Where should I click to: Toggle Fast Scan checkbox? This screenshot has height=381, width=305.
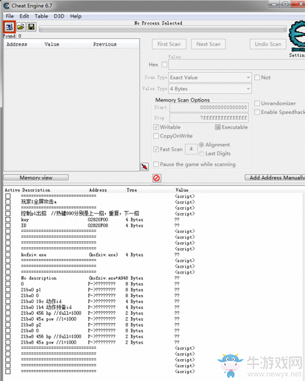click(x=156, y=149)
